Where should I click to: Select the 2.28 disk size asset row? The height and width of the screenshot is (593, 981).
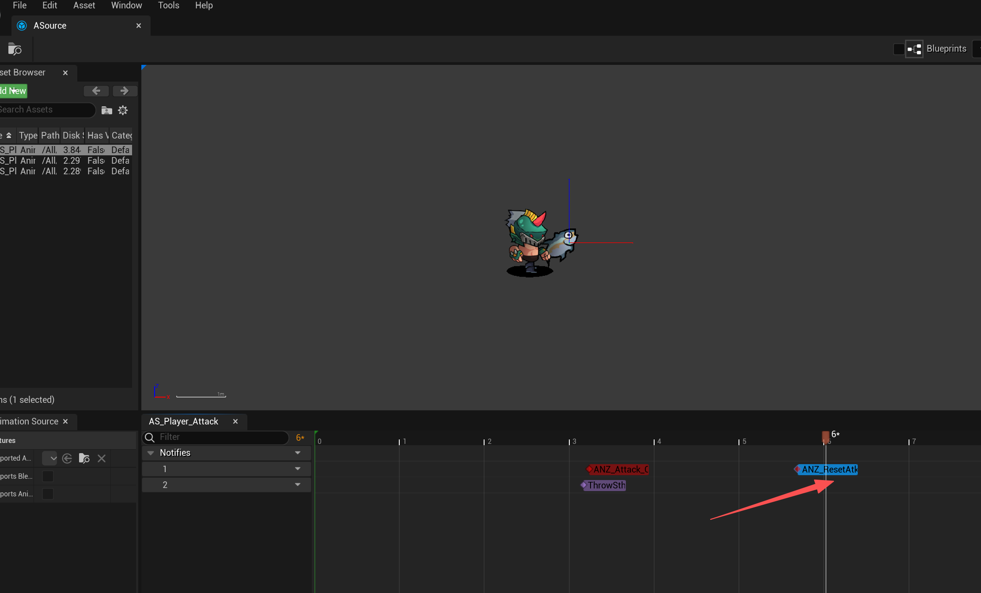click(x=66, y=171)
